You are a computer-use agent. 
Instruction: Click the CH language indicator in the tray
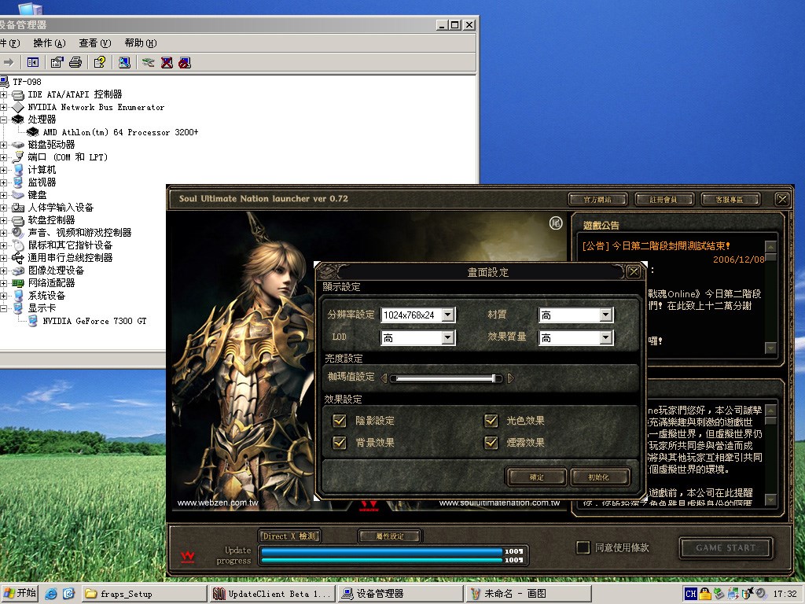[x=691, y=594]
